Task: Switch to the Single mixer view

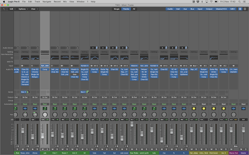Action: click(x=117, y=9)
